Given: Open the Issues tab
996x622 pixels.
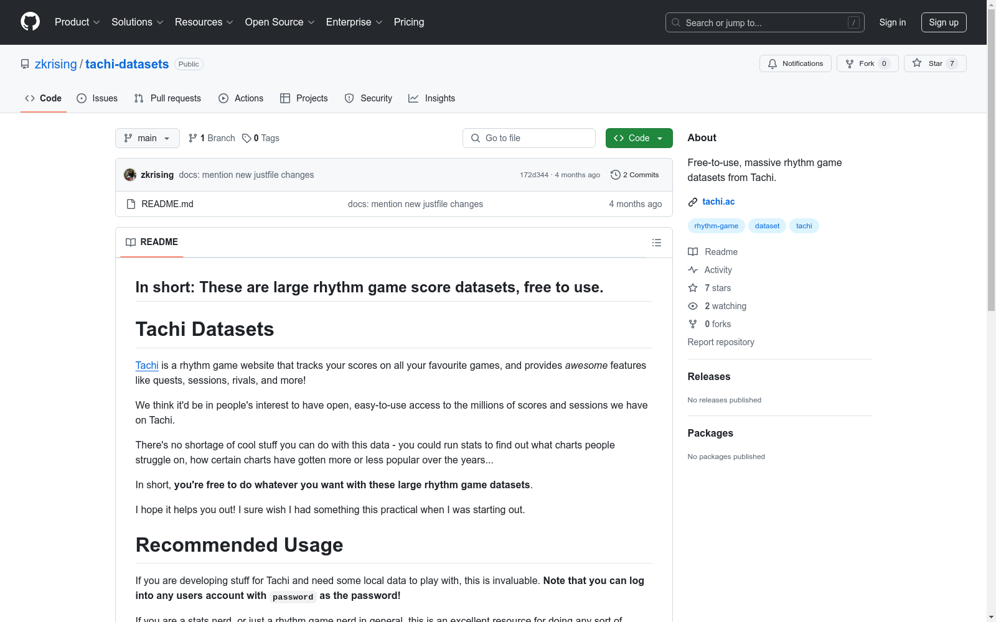Looking at the screenshot, I should click(97, 98).
